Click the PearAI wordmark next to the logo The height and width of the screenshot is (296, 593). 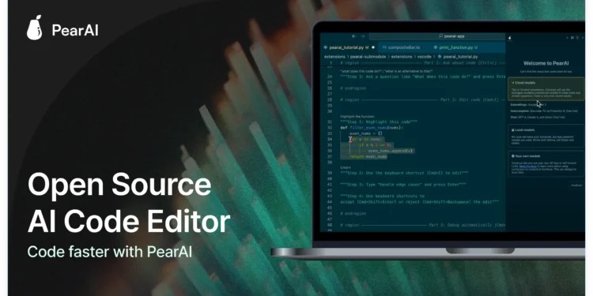[x=75, y=30]
